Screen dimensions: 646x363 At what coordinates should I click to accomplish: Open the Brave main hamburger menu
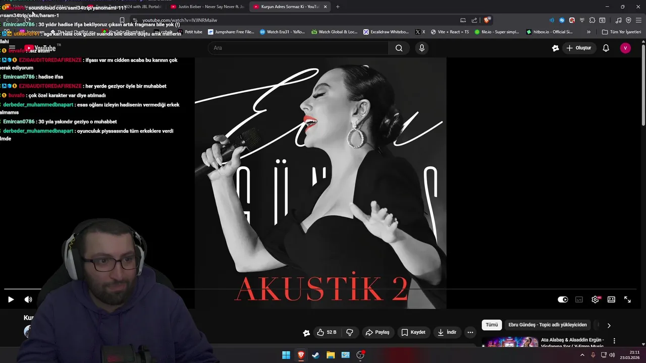point(638,20)
